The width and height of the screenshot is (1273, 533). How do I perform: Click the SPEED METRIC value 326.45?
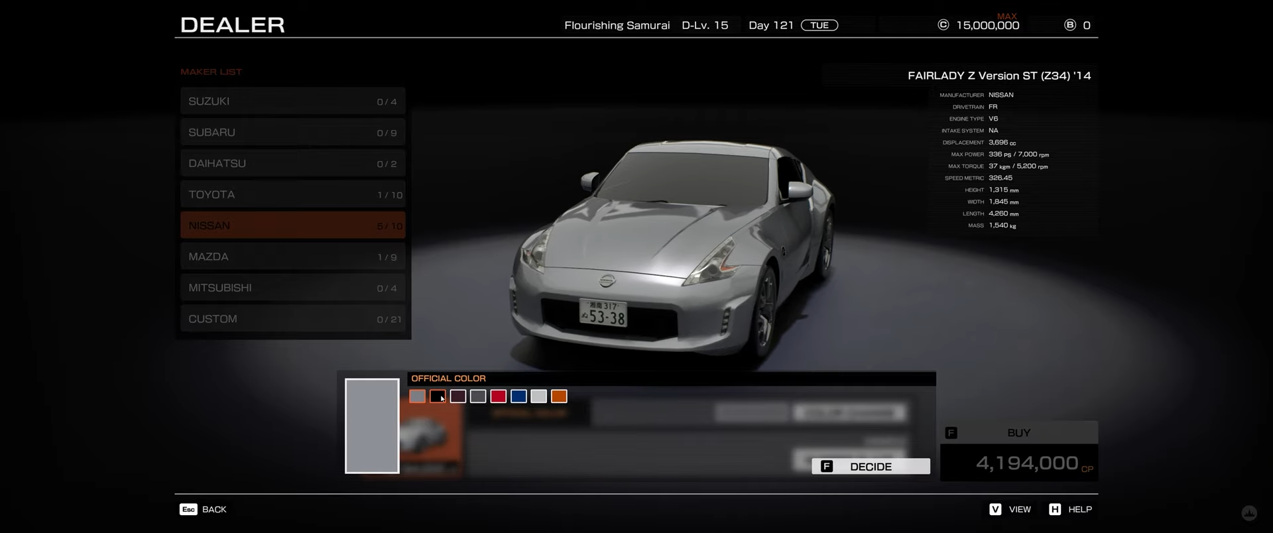click(1000, 178)
